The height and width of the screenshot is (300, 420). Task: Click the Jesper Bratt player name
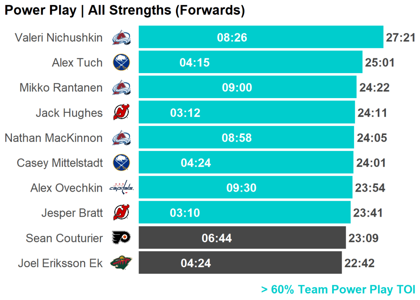coord(72,213)
